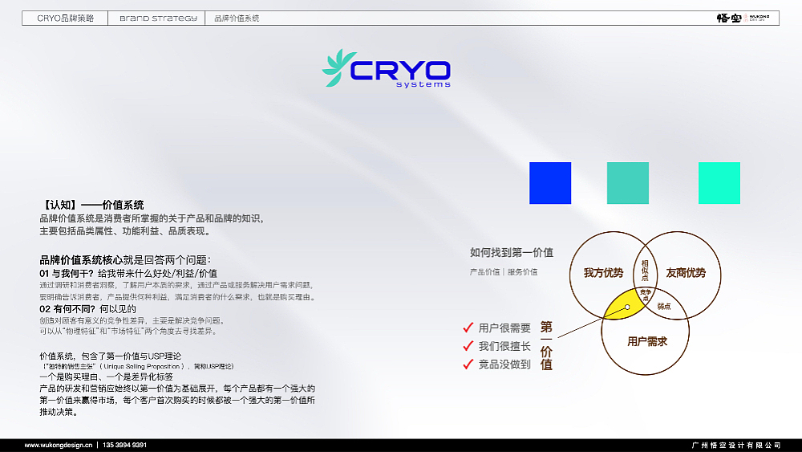Viewport: 802px width, 452px height.
Task: Click the '价值系统, 包含了第一价值与USP理论' line
Action: click(x=111, y=356)
